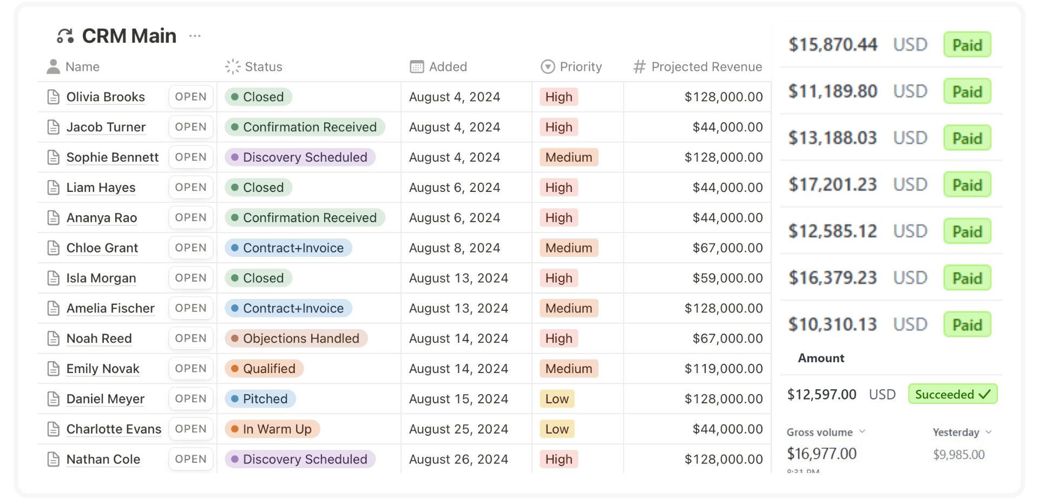Click the page icon beside Olivia Brooks
Image resolution: width=1039 pixels, height=499 pixels.
(53, 97)
